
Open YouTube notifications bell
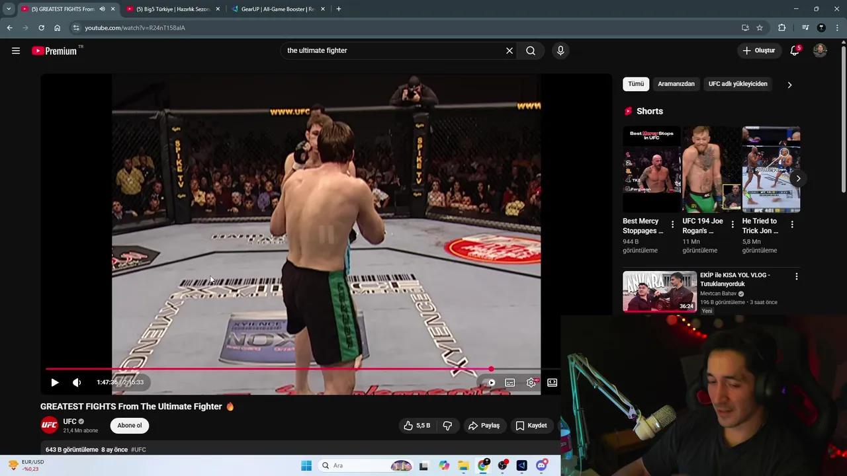point(795,51)
